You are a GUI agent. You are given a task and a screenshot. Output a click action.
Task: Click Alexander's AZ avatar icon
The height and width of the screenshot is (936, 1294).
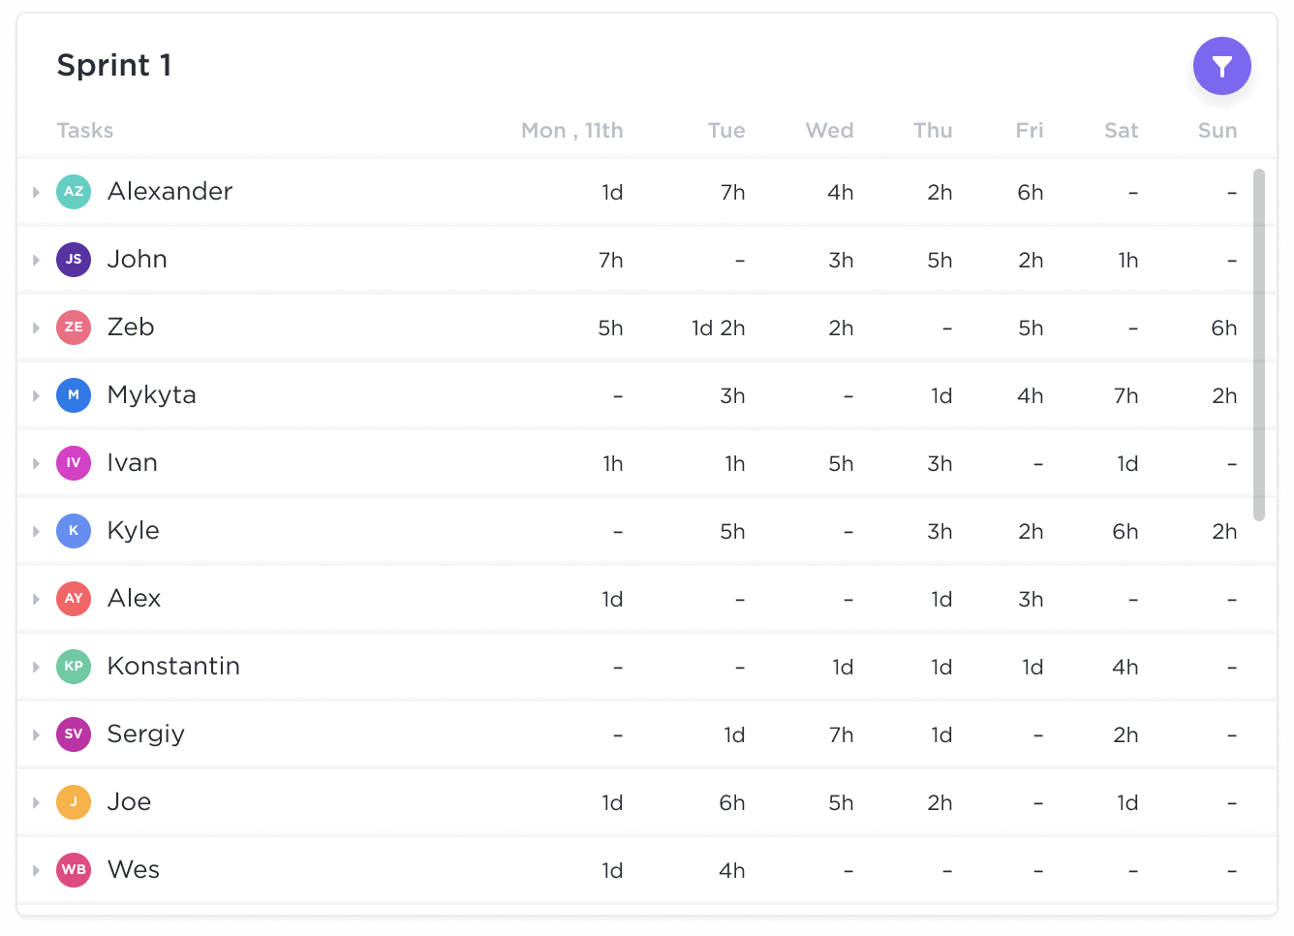74,192
